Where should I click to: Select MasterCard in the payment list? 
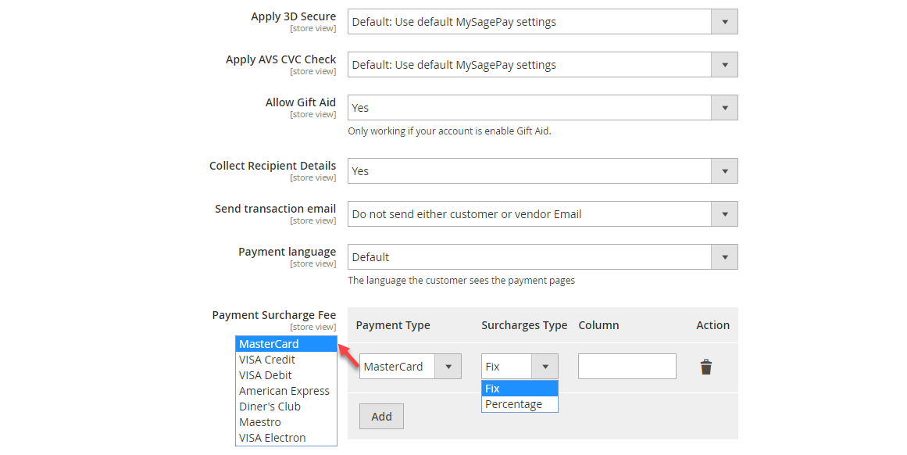point(269,343)
